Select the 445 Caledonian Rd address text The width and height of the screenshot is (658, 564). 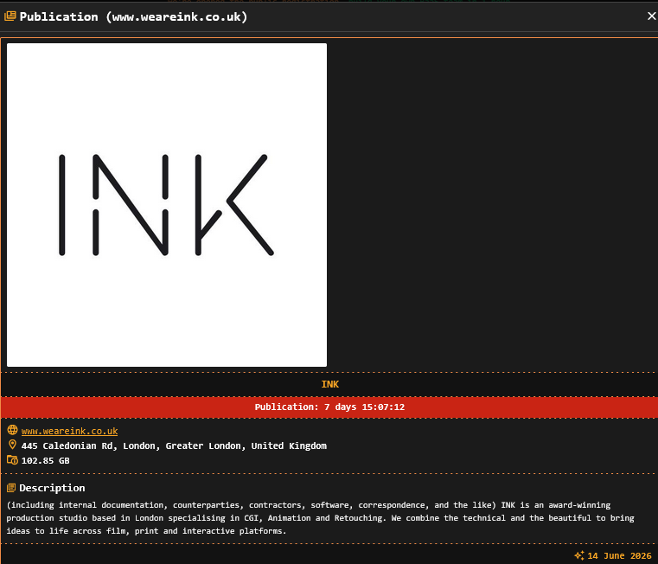coord(174,446)
